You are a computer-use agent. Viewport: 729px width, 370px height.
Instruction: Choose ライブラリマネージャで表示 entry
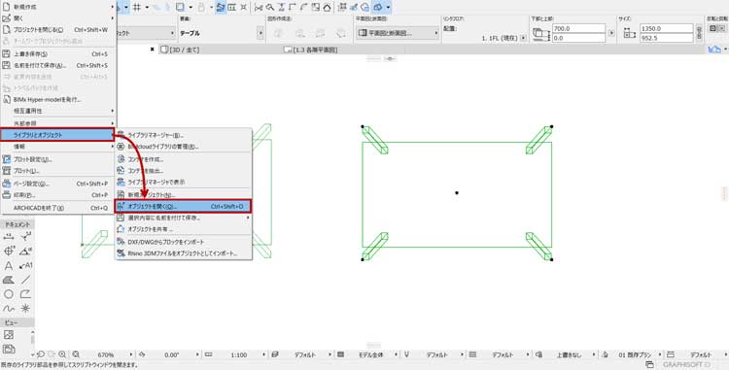coord(183,182)
